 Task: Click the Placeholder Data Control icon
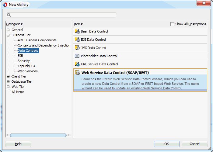[77, 56]
